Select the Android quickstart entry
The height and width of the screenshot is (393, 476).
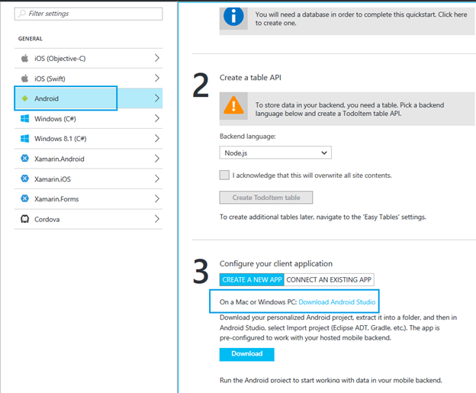pos(88,98)
